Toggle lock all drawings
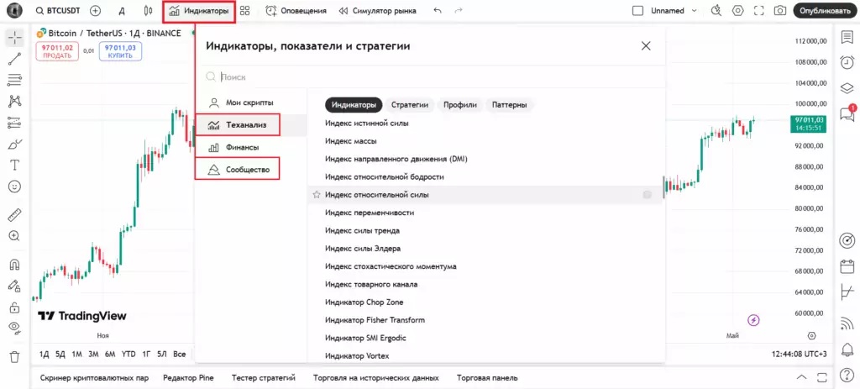The image size is (860, 389). 15,308
